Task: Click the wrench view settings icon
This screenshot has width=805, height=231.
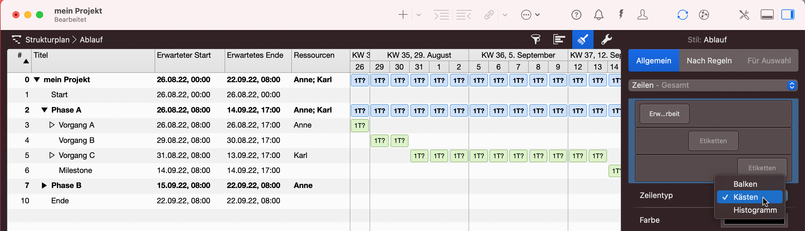Action: pyautogui.click(x=606, y=39)
